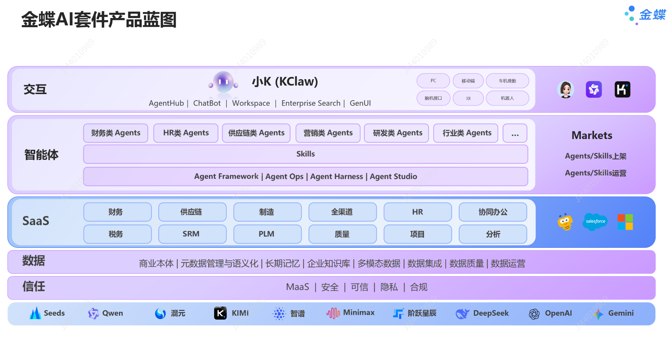
Task: Select the 协同办公 SaaS module
Action: click(x=493, y=212)
